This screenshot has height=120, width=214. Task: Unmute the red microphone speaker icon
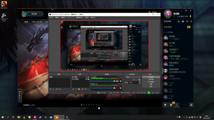pyautogui.click(x=117, y=88)
